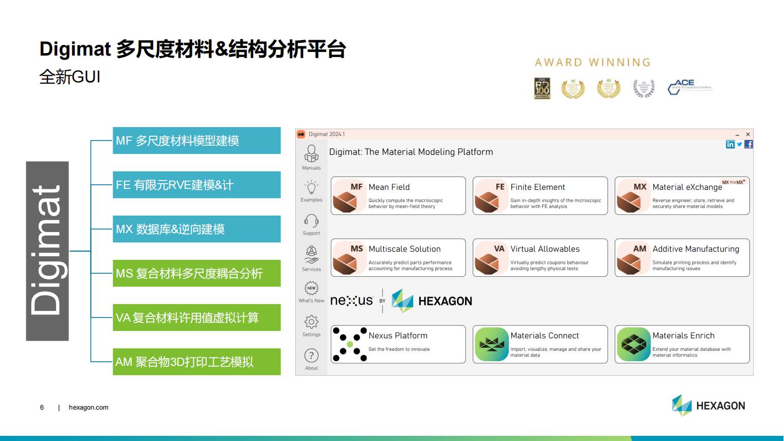Click the Support headset icon

(x=311, y=221)
